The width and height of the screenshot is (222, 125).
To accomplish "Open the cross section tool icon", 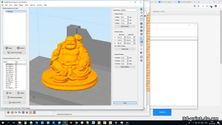I will coord(141,53).
